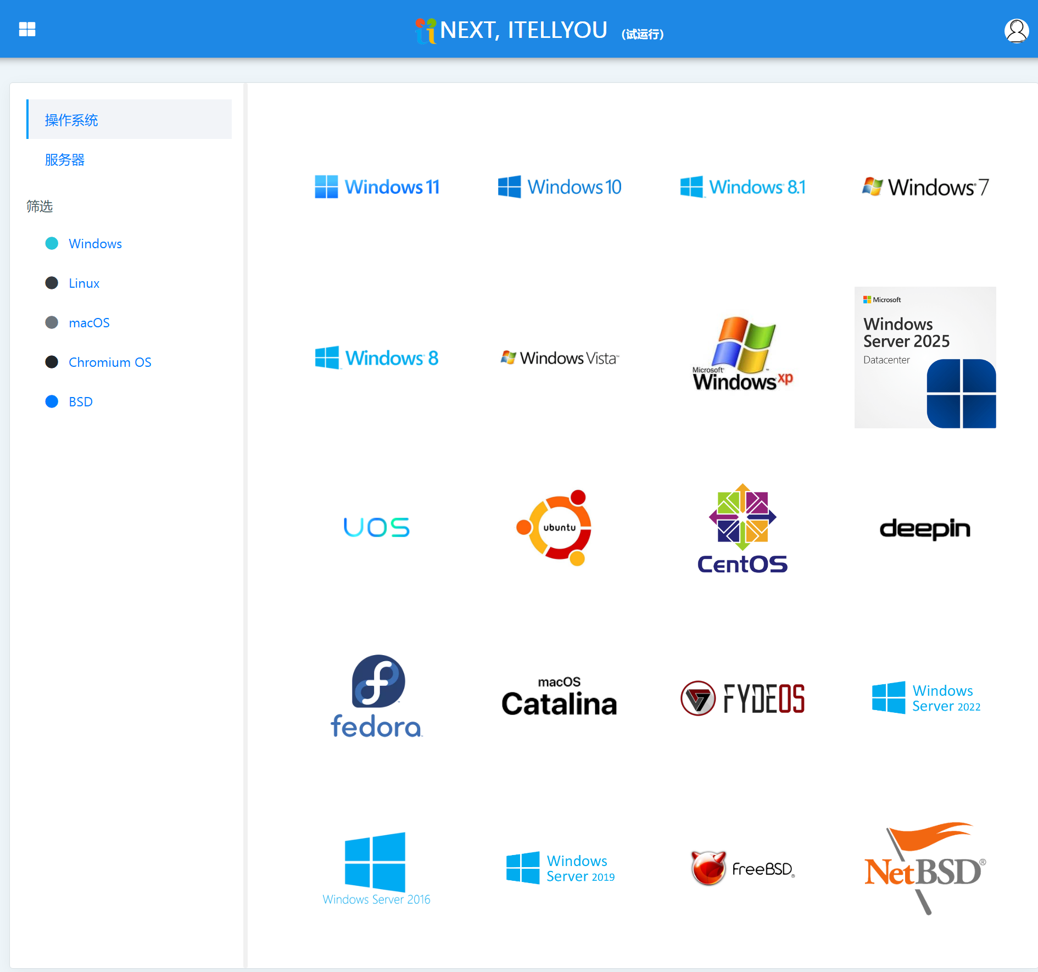Filter by Windows in the sidebar
Viewport: 1038px width, 972px height.
(95, 244)
